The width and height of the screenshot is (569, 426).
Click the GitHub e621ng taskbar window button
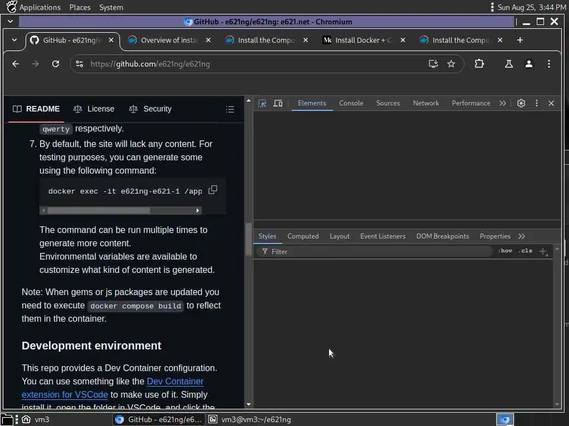(158, 419)
